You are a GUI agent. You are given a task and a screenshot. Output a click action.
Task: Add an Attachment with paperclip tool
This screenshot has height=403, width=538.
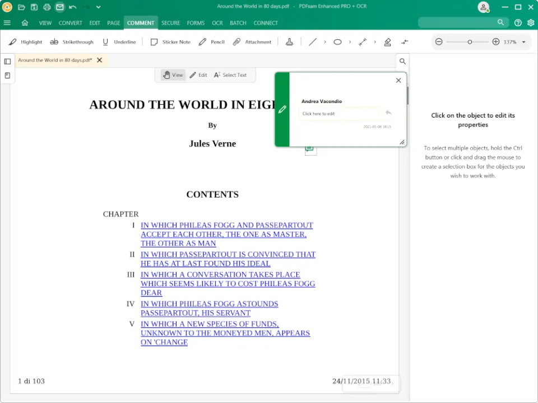tap(252, 42)
